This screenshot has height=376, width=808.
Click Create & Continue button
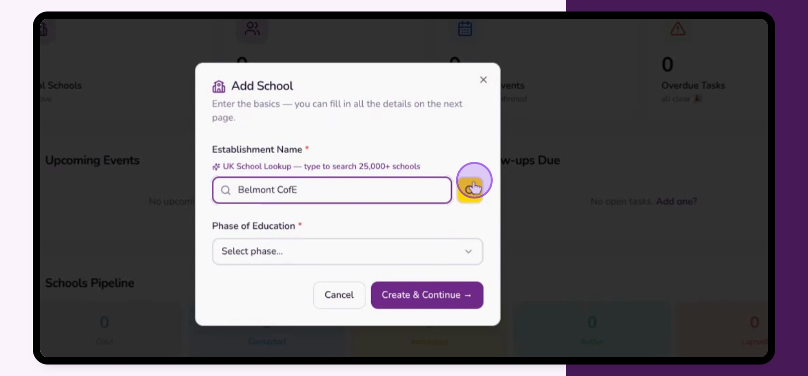coord(427,295)
